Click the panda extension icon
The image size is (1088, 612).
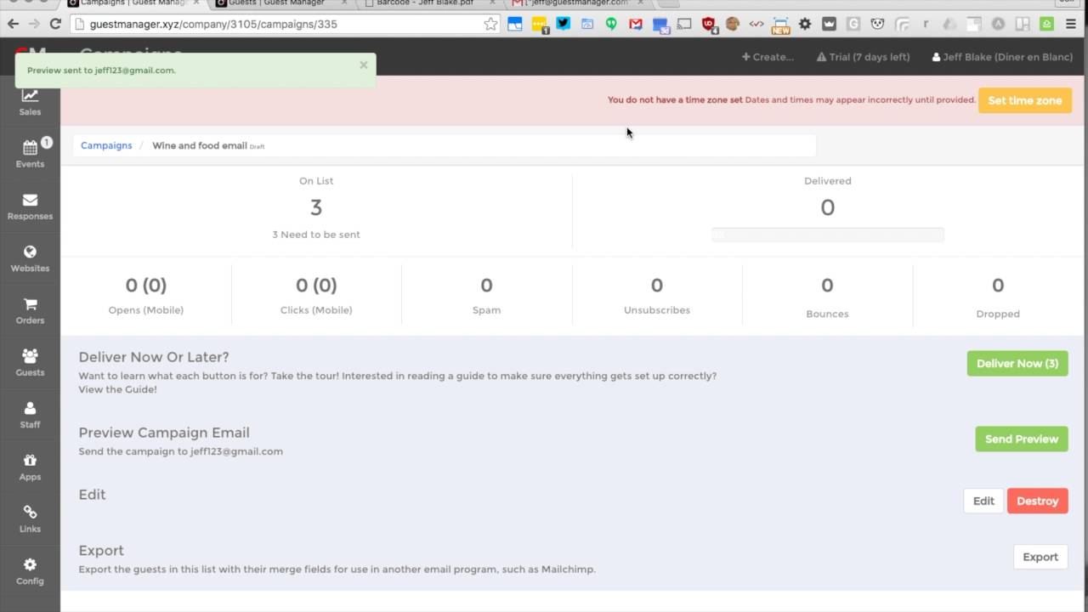(878, 24)
